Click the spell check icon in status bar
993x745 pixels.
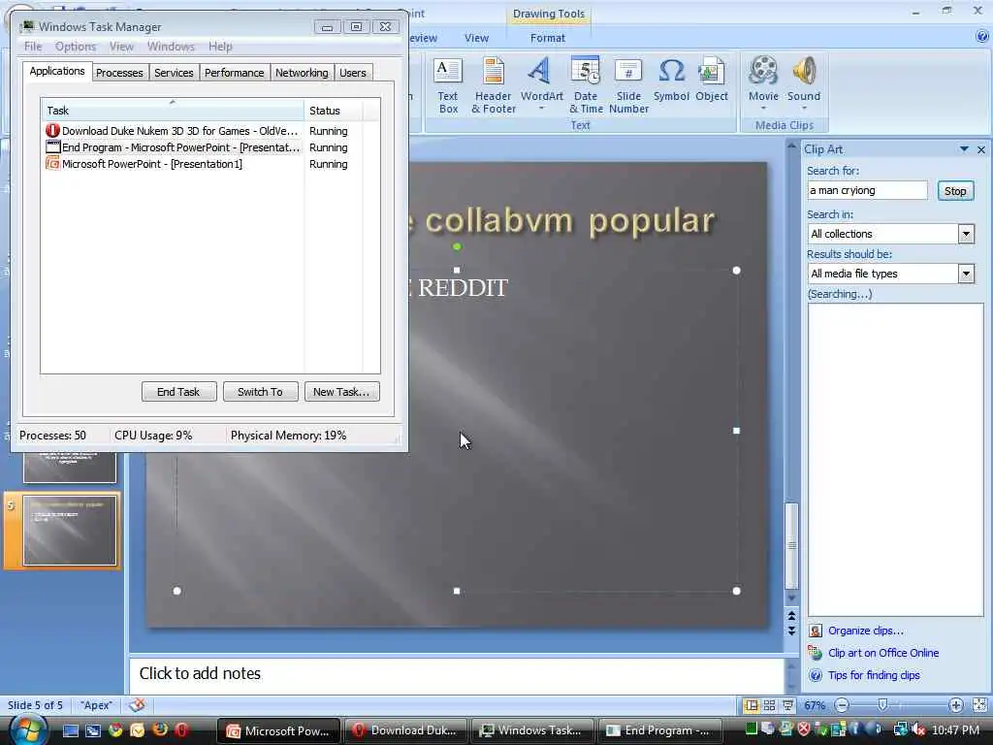(137, 704)
